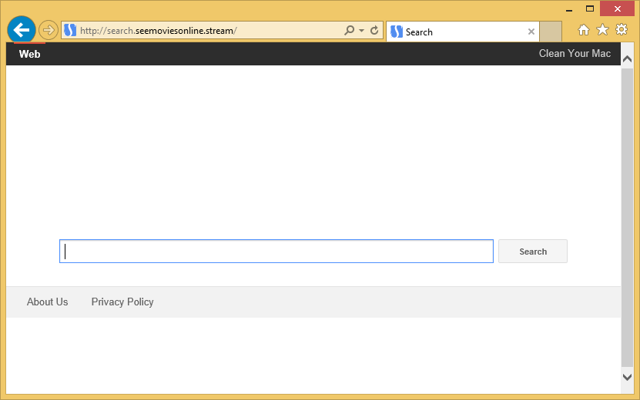Click the site favicon in address bar
The height and width of the screenshot is (400, 640).
(x=70, y=31)
